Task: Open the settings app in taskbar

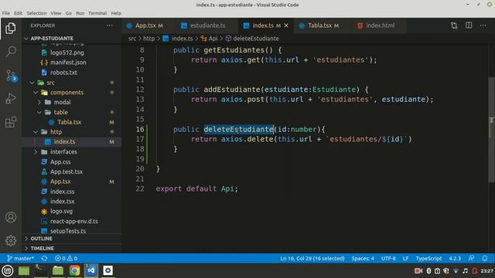Action: click(108, 270)
